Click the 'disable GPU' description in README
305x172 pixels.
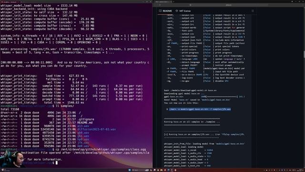click(222, 81)
